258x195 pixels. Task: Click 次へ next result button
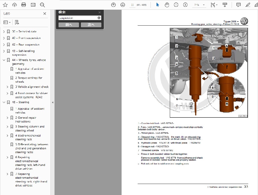(x=91, y=25)
